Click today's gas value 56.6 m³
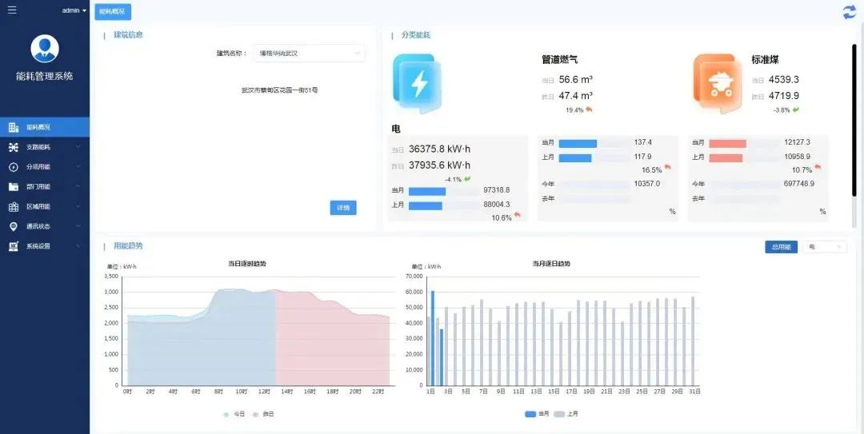864x434 pixels. pos(575,79)
